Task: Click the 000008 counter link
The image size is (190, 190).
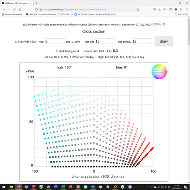Action: click(158, 24)
